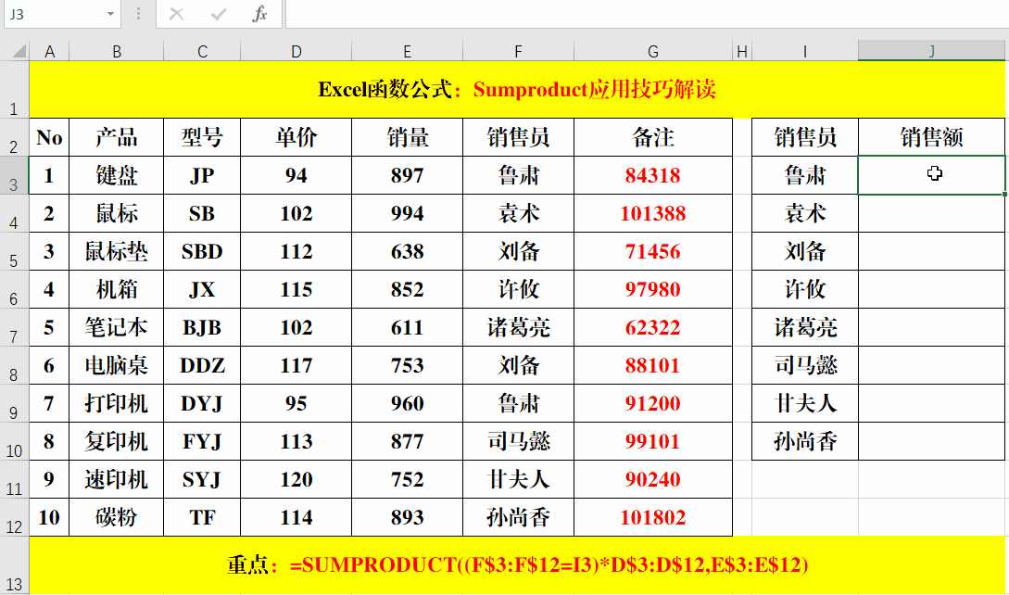Viewport: 1009px width, 595px height.
Task: Select row 7 header
Action: 14,327
